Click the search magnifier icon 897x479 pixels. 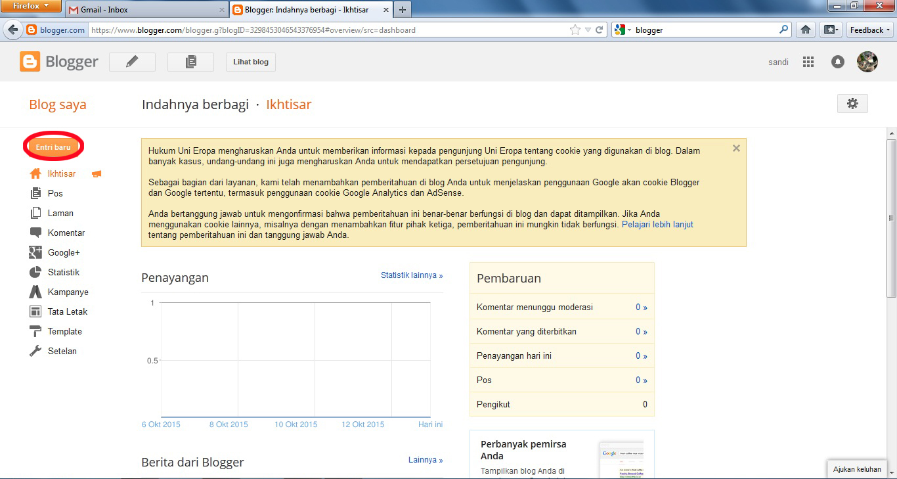(x=783, y=30)
